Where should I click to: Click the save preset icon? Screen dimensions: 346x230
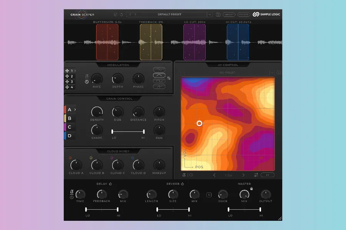(x=218, y=15)
